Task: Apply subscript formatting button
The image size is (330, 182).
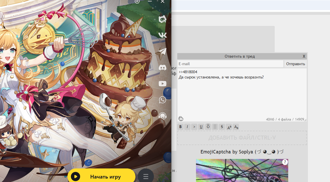Action: pyautogui.click(x=236, y=127)
